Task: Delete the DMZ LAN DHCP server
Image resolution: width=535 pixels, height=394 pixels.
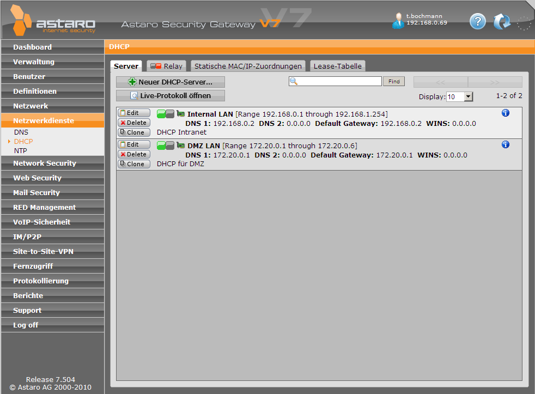Action: (134, 154)
